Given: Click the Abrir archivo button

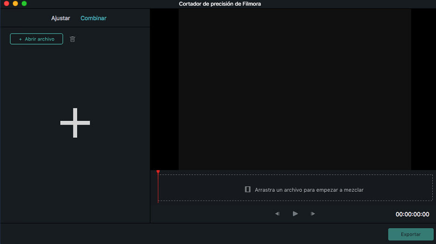Looking at the screenshot, I should 36,39.
